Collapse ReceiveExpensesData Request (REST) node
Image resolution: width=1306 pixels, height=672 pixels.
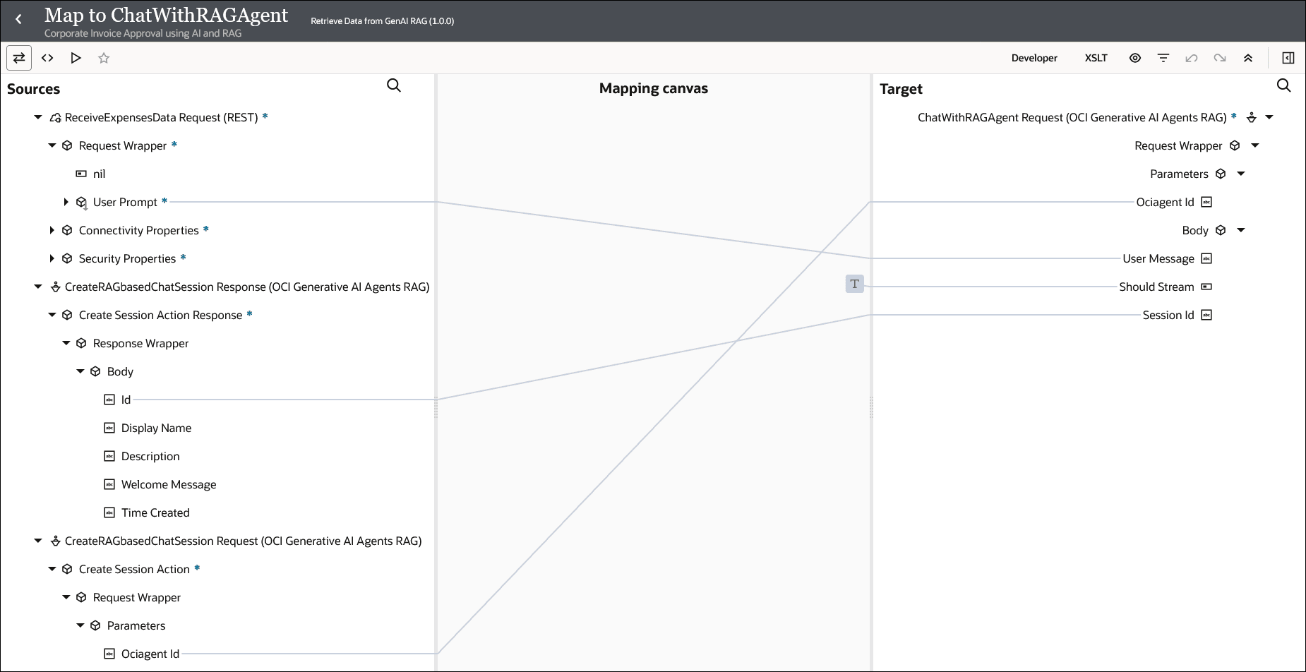point(38,117)
